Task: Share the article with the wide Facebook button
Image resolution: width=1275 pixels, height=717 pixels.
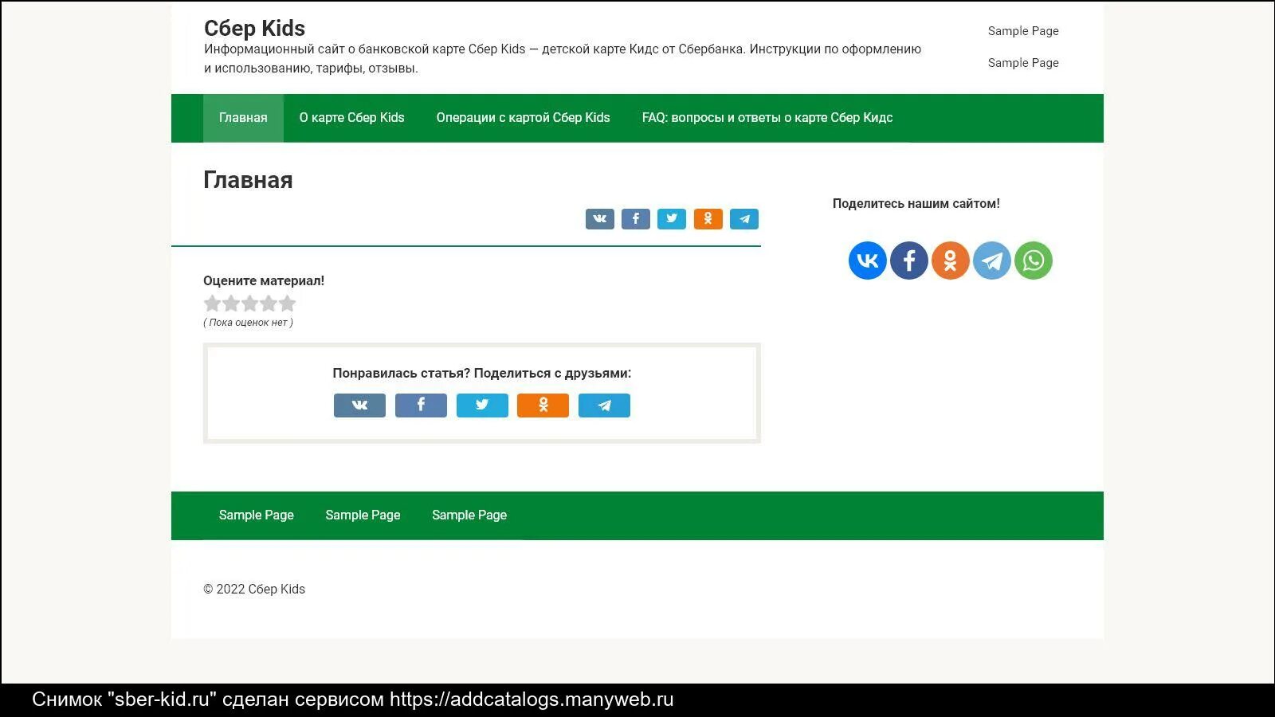Action: (x=421, y=406)
